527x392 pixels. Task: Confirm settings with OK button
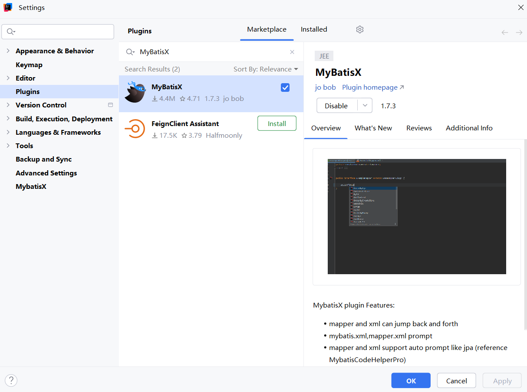411,381
